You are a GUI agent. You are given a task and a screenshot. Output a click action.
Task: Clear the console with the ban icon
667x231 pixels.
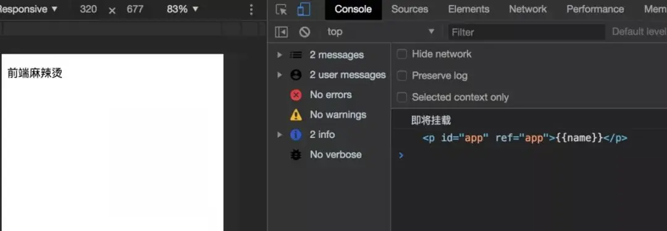point(304,32)
